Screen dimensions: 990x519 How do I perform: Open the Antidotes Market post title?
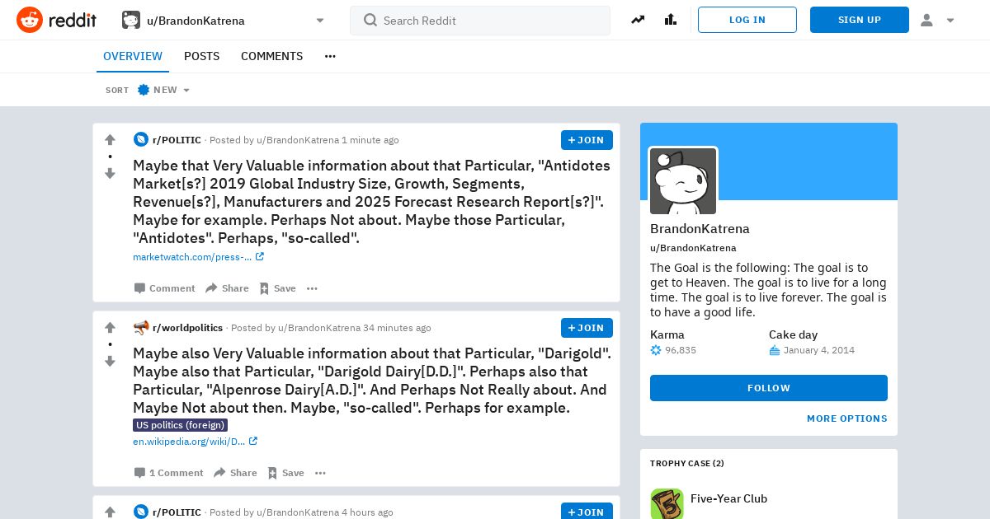[x=372, y=202]
